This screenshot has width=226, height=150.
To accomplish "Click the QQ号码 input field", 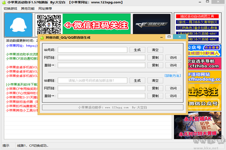I will tap(93, 50).
